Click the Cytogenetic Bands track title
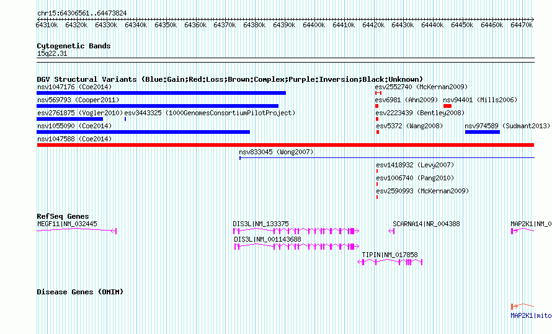Image resolution: width=552 pixels, height=334 pixels. click(x=74, y=46)
